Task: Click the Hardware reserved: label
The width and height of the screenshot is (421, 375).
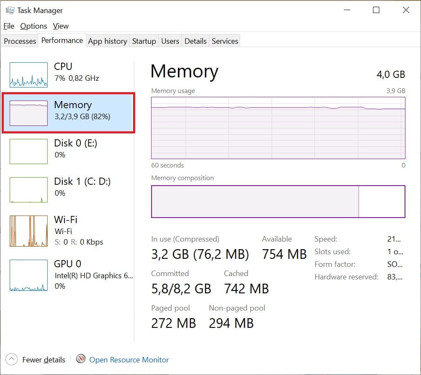Action: coord(346,277)
